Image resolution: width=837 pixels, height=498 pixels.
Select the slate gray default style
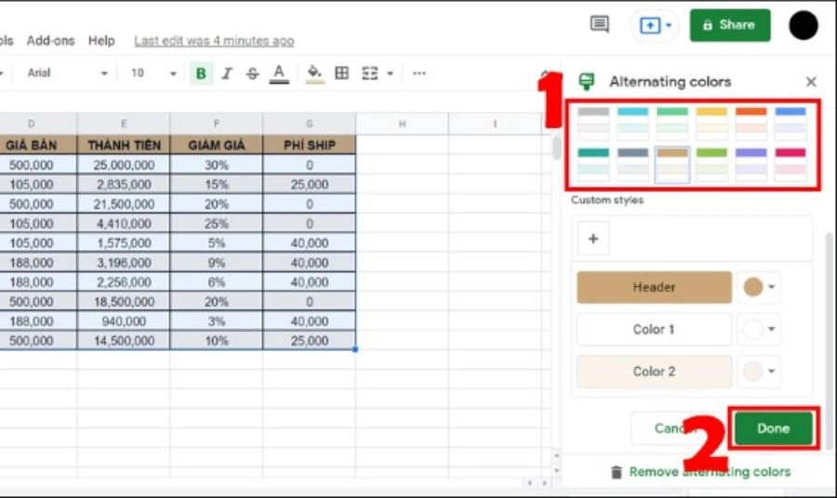point(632,164)
